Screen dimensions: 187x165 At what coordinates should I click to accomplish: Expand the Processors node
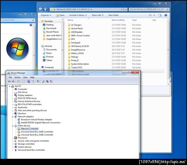[x=13, y=138]
